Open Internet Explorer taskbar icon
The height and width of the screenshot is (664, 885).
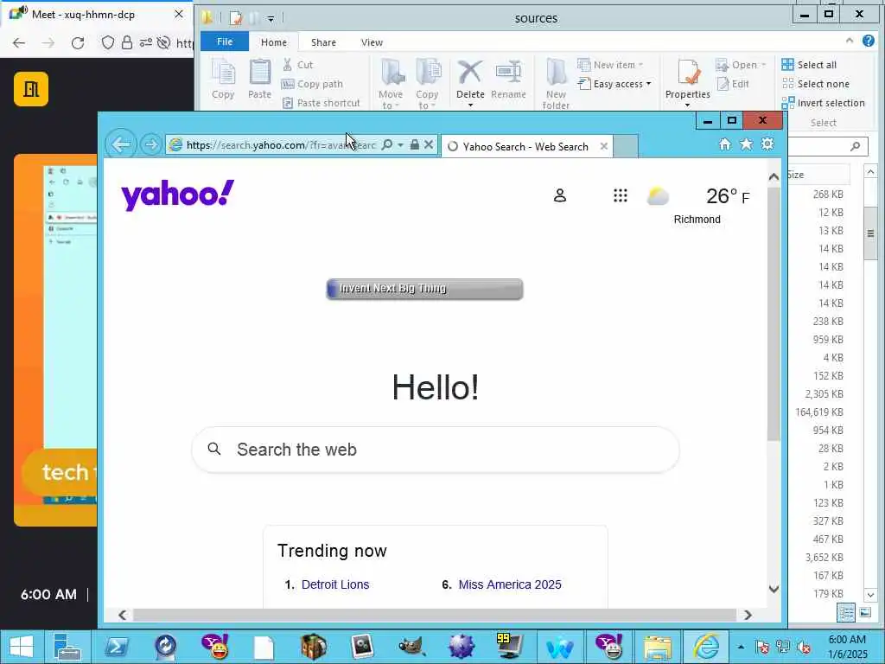coord(707,647)
